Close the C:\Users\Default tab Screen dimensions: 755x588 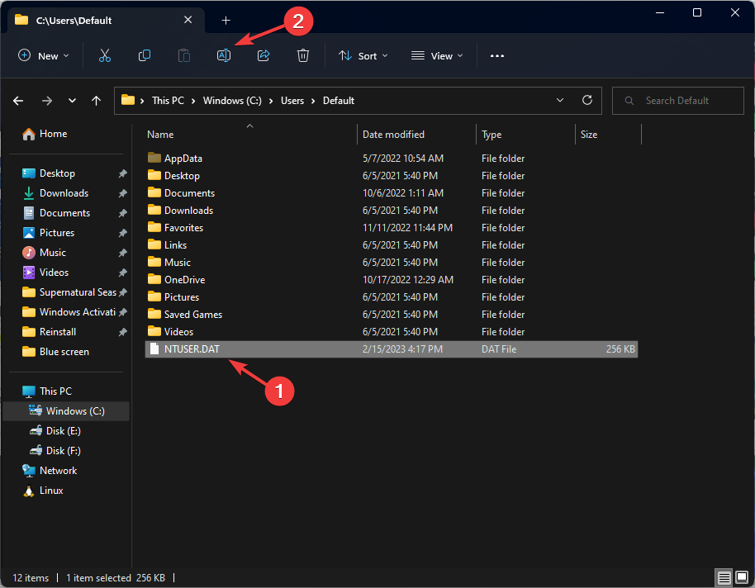point(188,20)
